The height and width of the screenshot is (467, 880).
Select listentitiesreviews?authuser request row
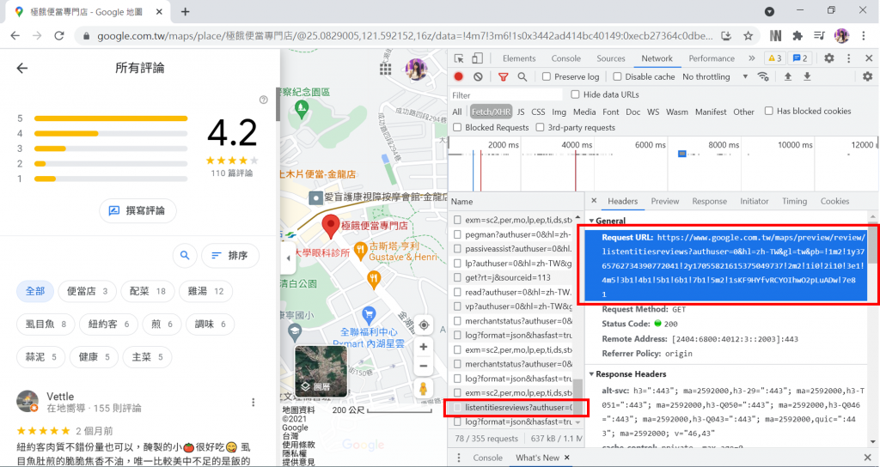click(x=516, y=408)
